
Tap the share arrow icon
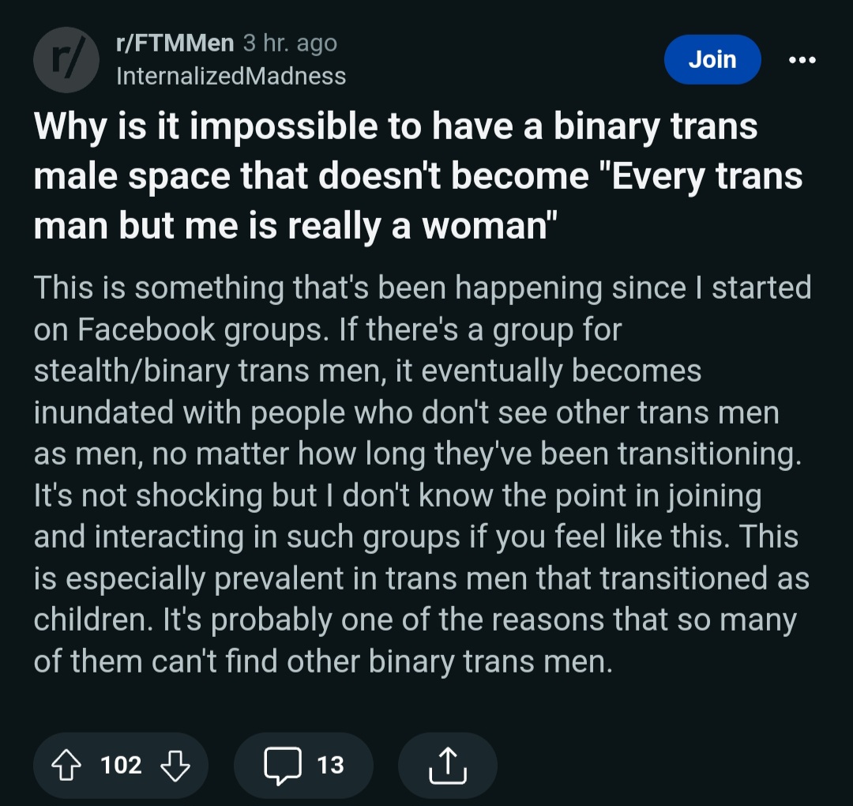[x=448, y=765]
